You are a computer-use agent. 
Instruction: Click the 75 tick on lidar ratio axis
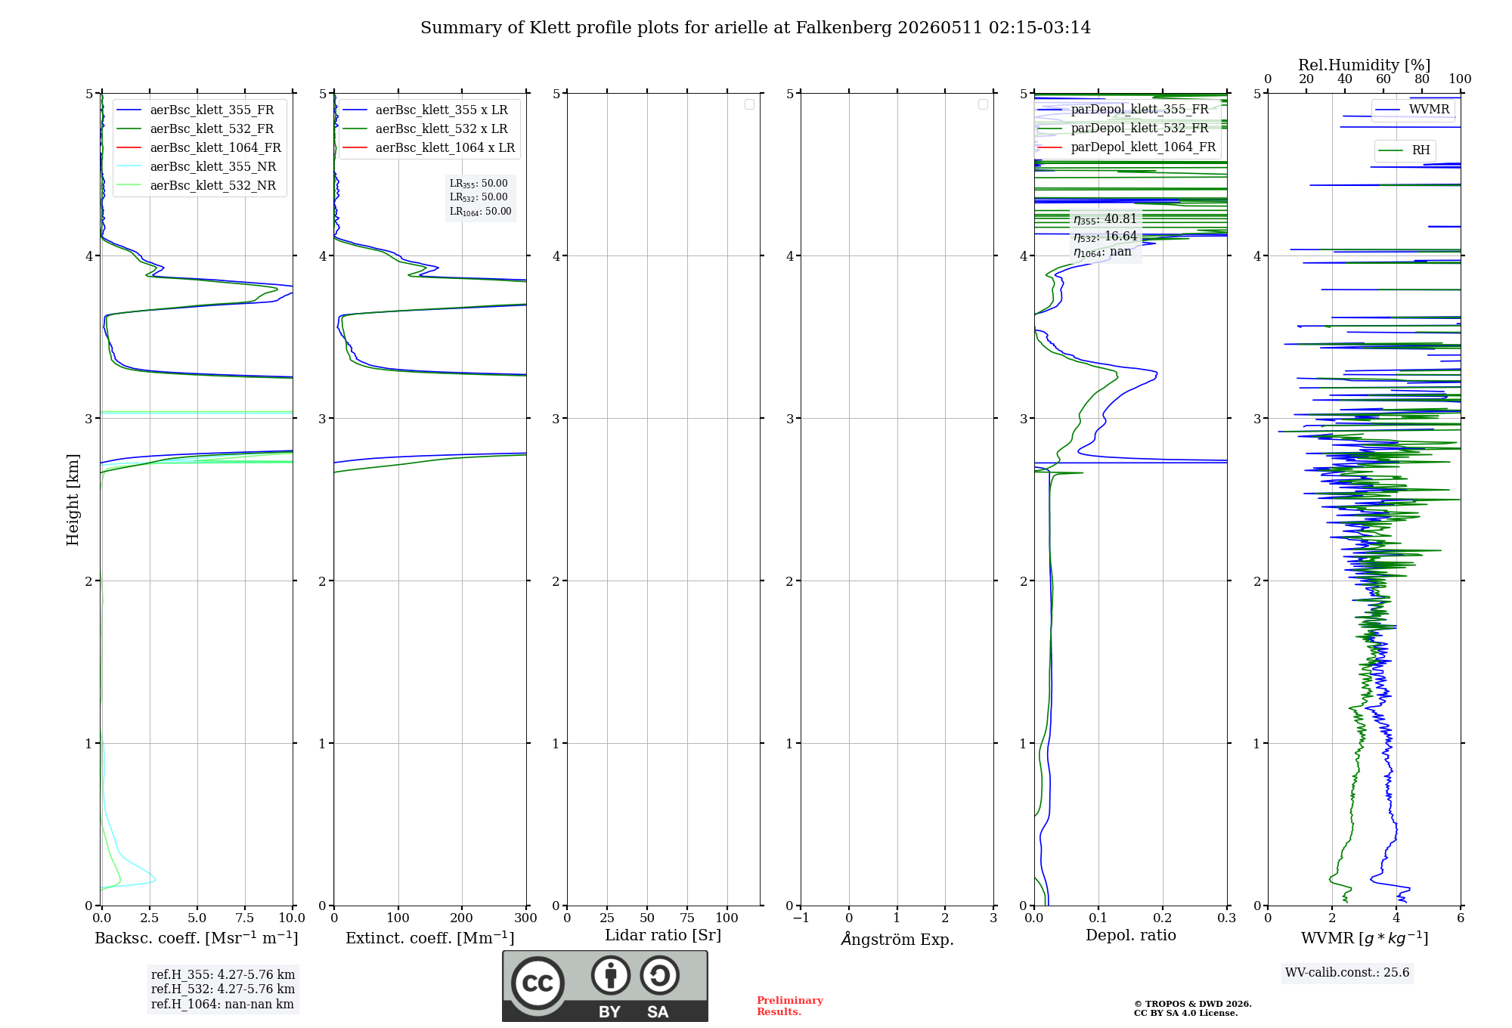click(x=686, y=918)
